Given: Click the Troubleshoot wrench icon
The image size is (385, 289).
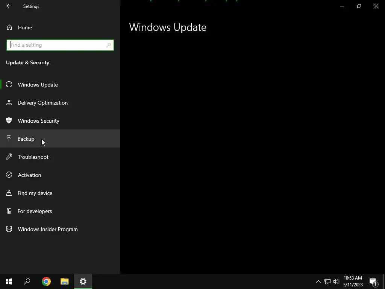Looking at the screenshot, I should 9,157.
